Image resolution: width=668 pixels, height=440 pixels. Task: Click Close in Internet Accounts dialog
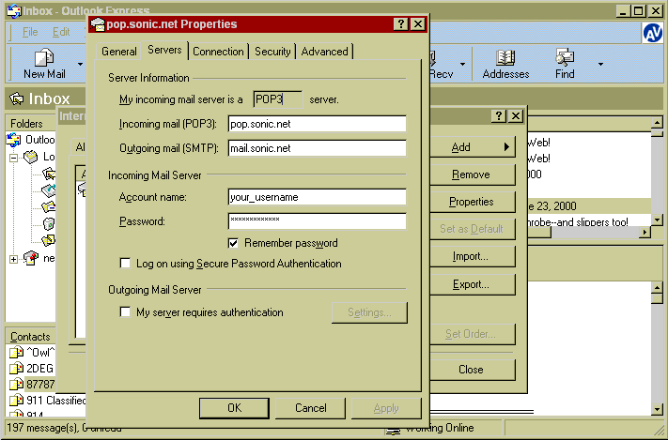coord(472,370)
